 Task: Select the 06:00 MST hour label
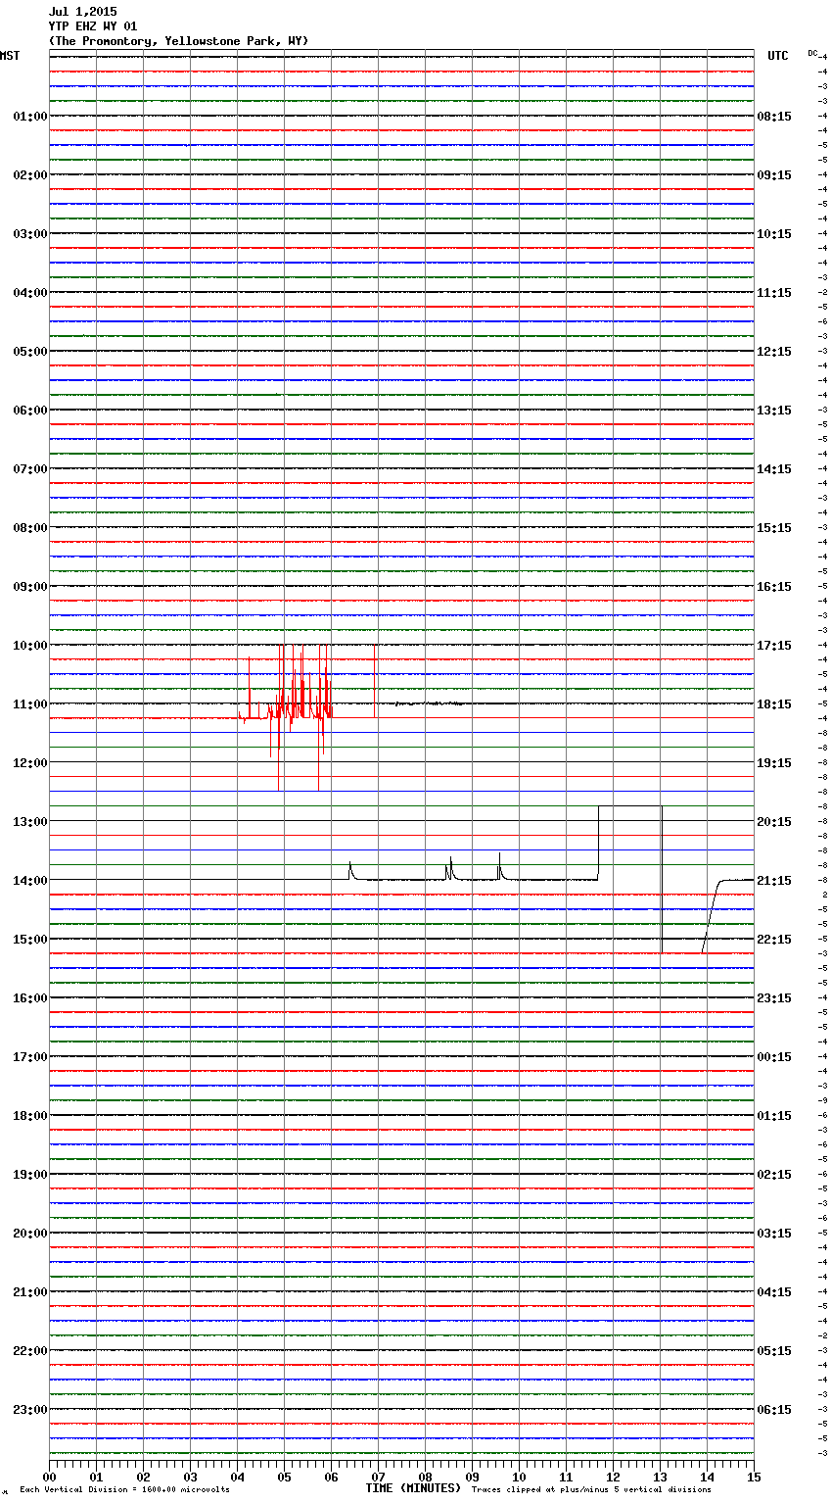(x=30, y=411)
